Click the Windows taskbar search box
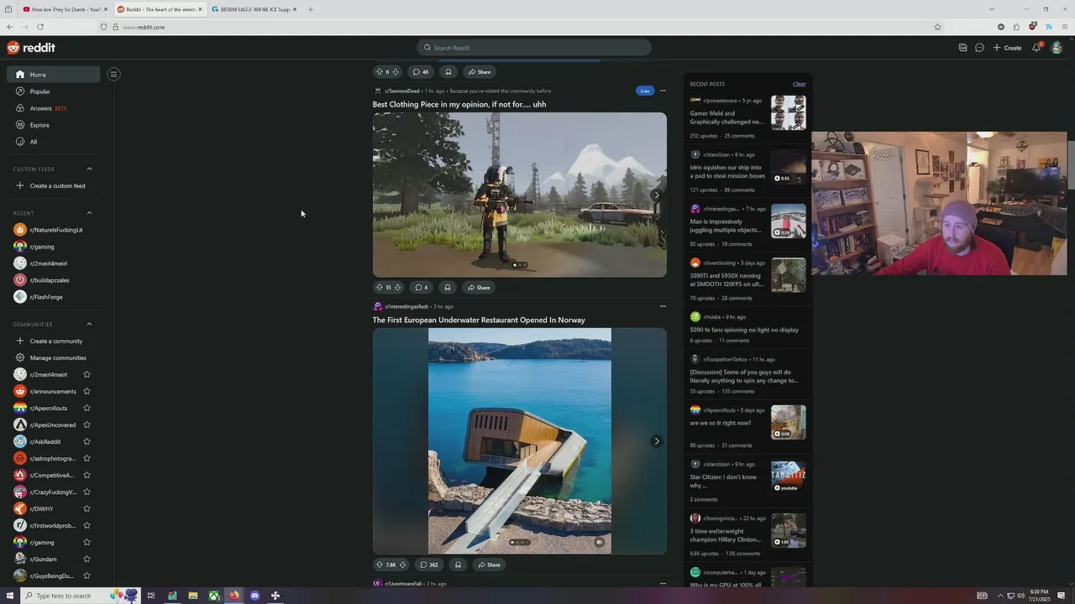The height and width of the screenshot is (604, 1075). point(66,596)
